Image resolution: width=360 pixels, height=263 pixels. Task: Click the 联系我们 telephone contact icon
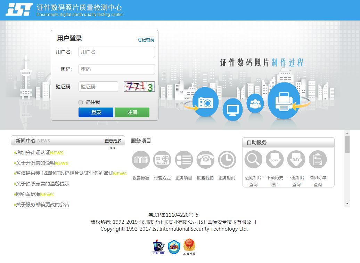coord(205,159)
